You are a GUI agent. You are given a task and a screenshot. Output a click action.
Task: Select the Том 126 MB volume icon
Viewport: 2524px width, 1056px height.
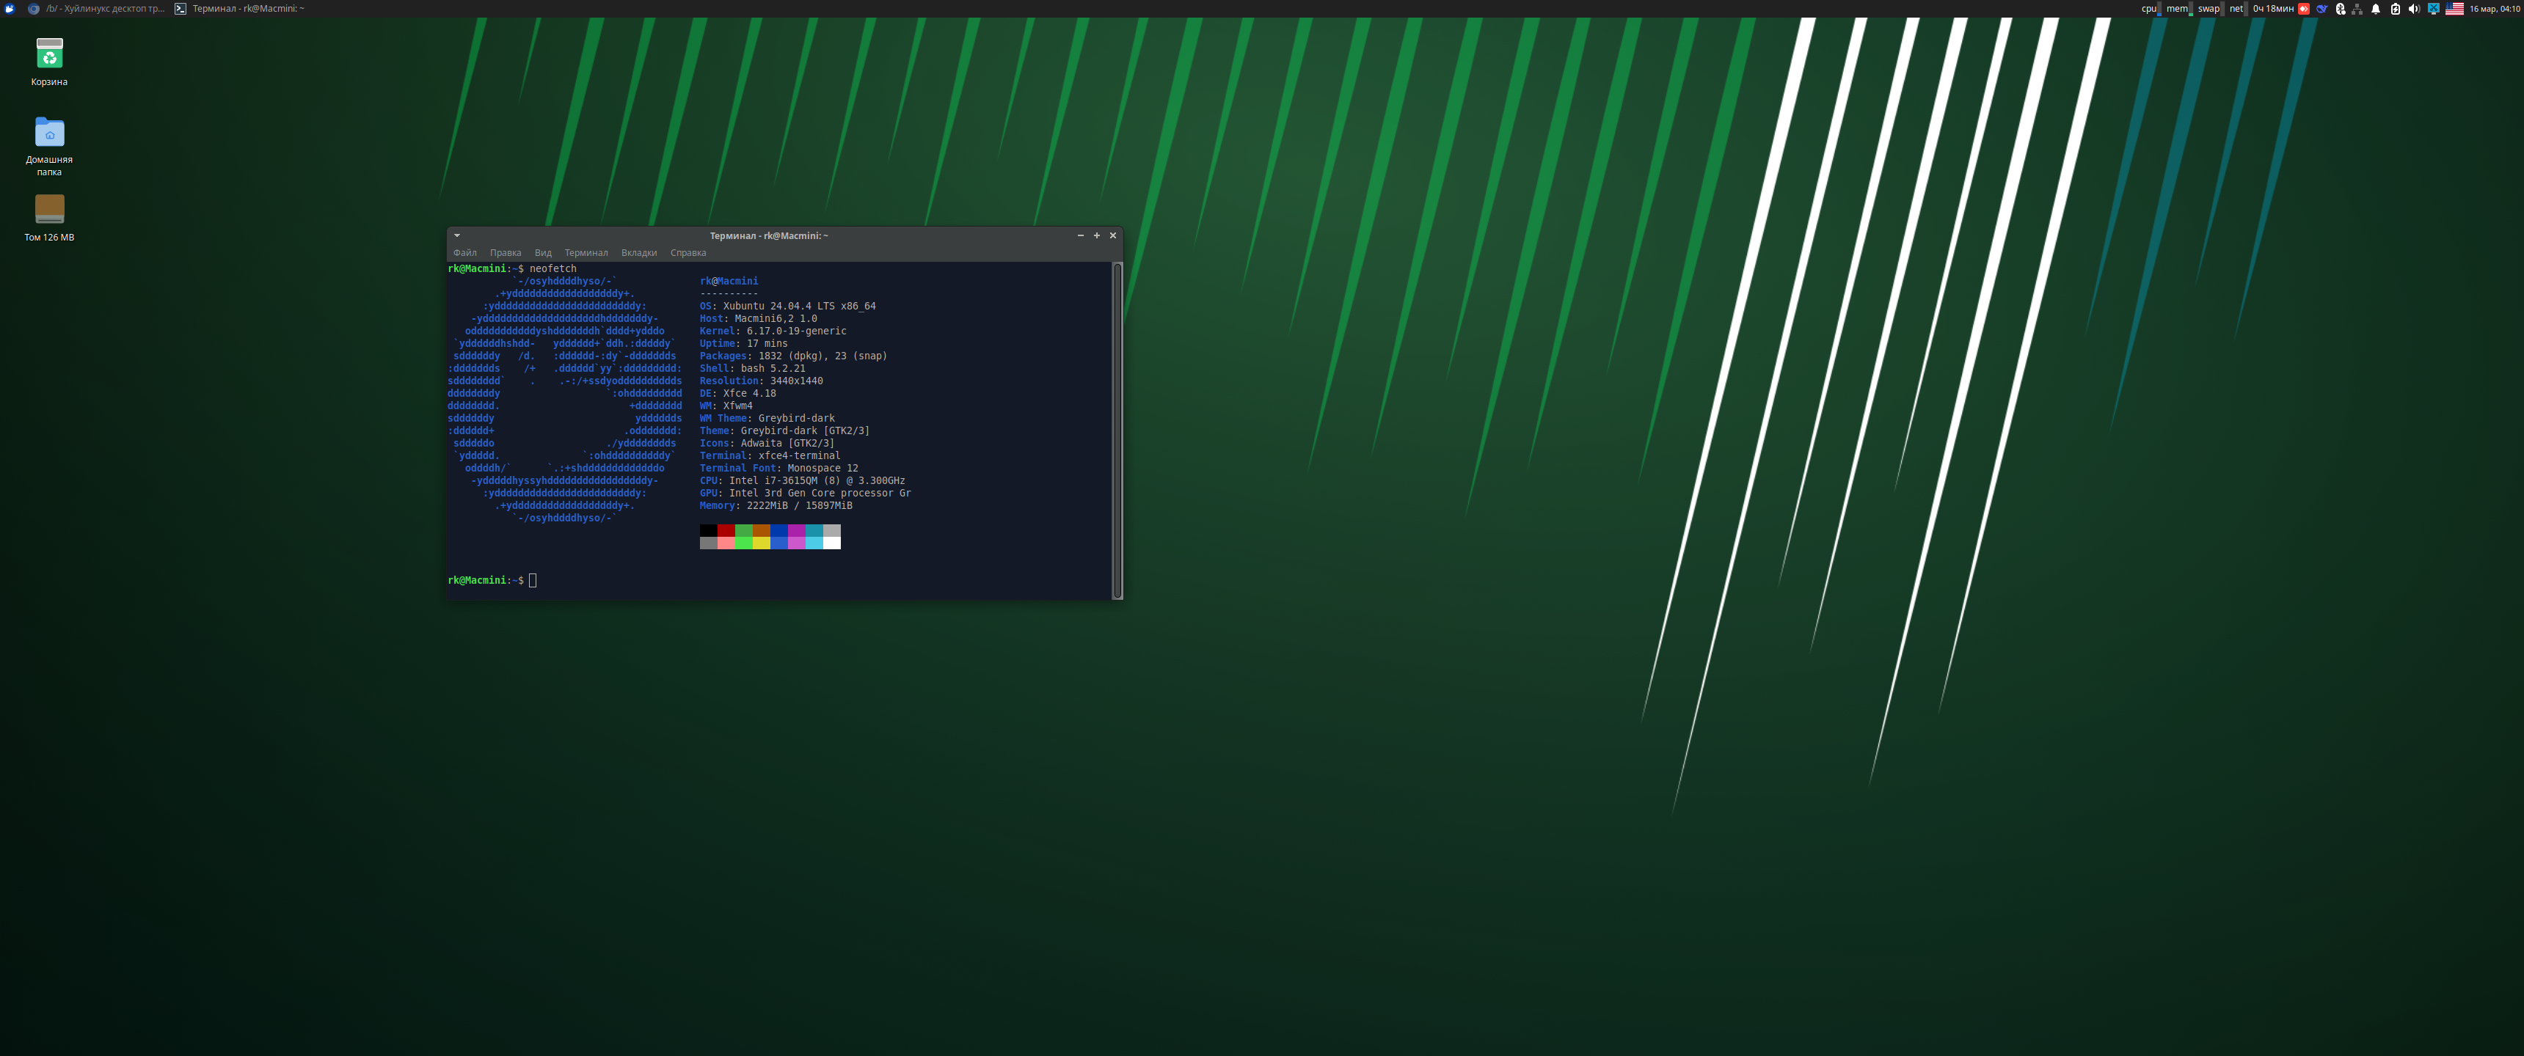click(x=49, y=209)
